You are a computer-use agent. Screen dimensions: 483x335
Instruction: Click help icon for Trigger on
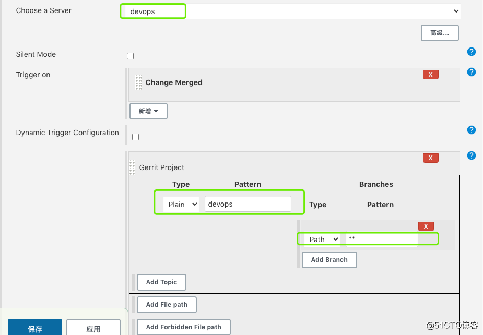pos(472,72)
